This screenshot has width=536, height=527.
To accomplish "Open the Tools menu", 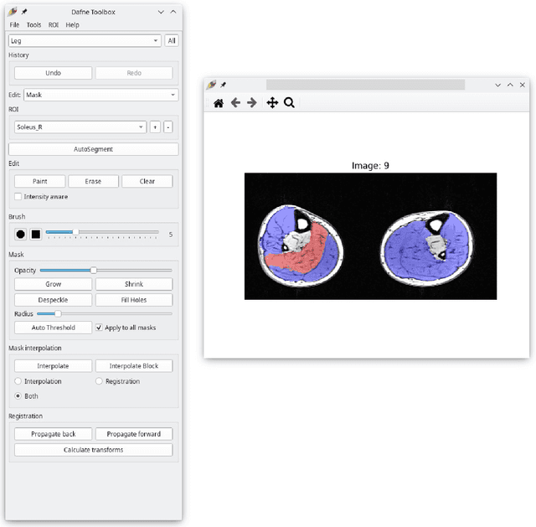I will 33,25.
